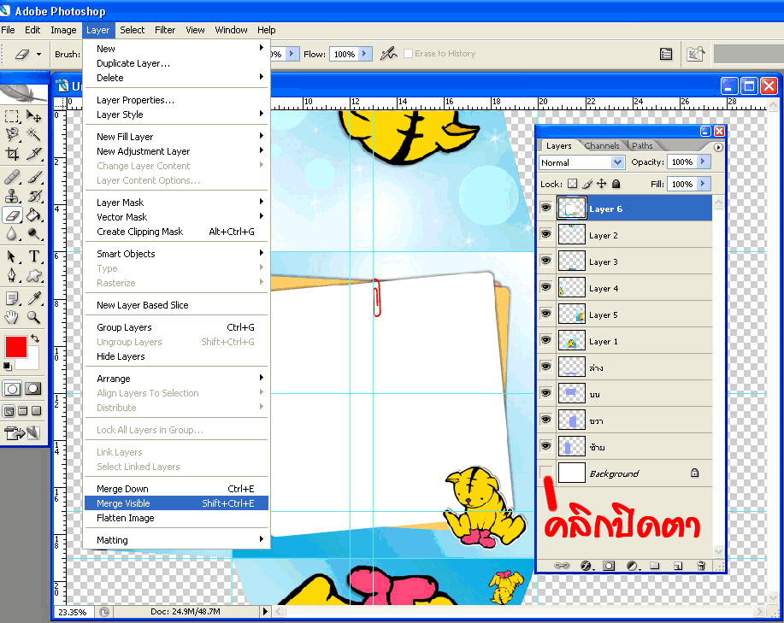Hide Layer 1 with its eye icon
This screenshot has height=623, width=784.
pos(546,340)
